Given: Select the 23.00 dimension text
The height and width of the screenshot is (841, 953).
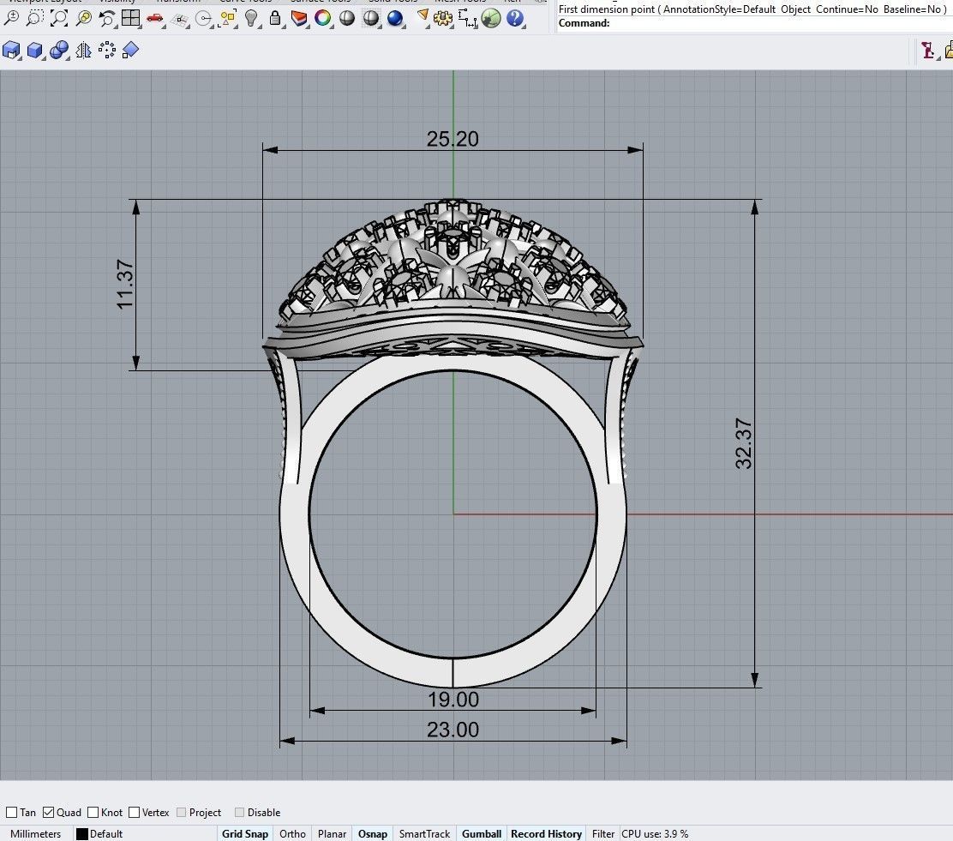Looking at the screenshot, I should [453, 730].
